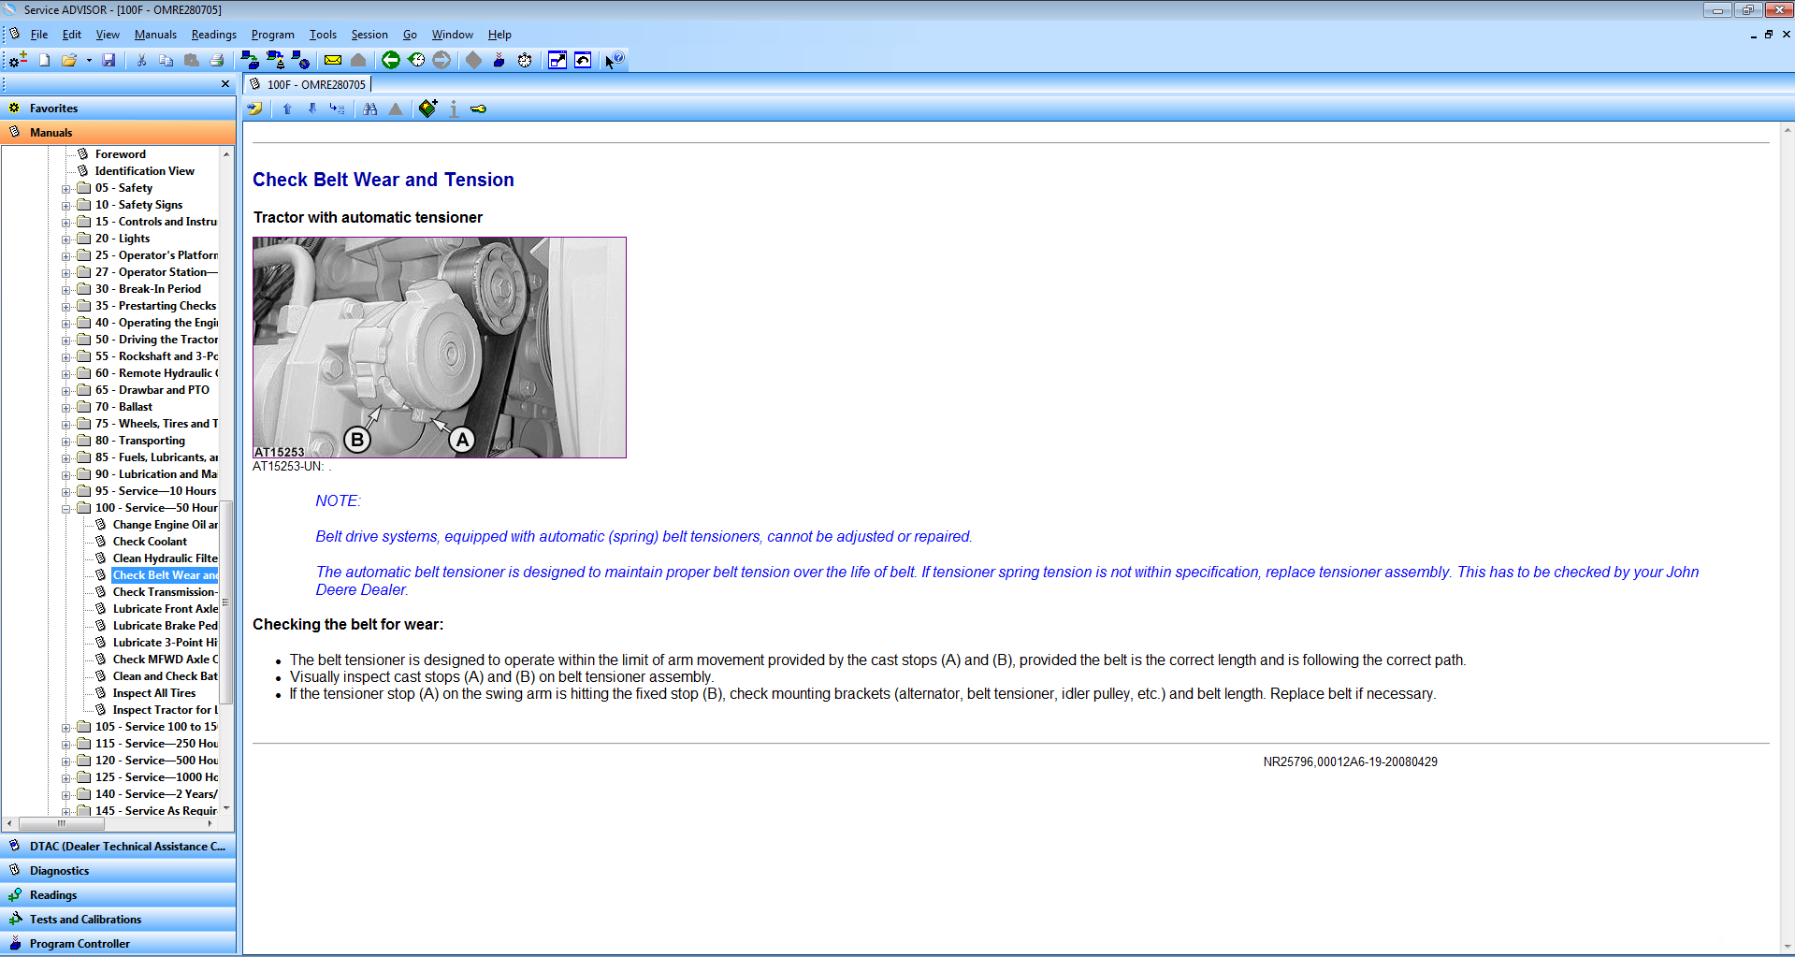The image size is (1795, 957).
Task: Click the information 'i' icon
Action: pyautogui.click(x=454, y=109)
